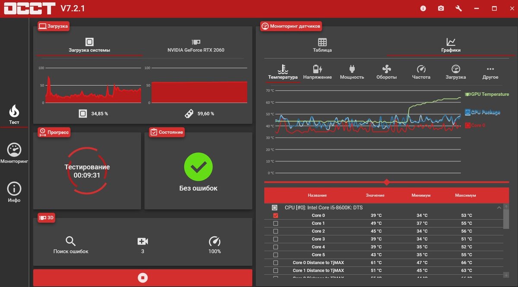Click the Тестирование 00:09:31 progress ring

click(87, 171)
